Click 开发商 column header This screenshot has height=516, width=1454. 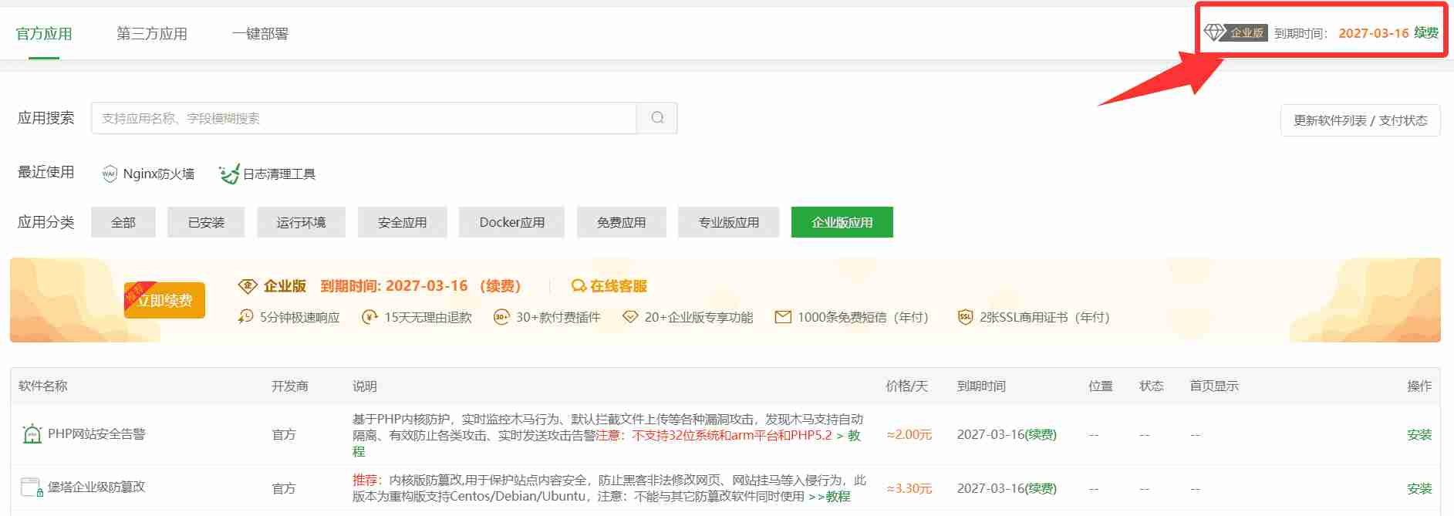[290, 386]
